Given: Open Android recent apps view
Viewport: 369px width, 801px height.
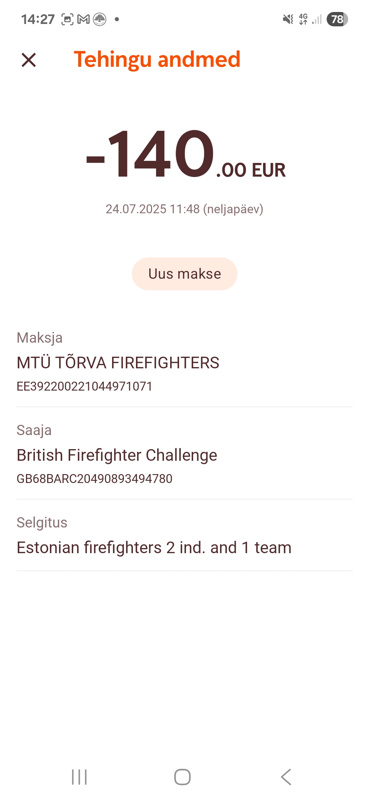Looking at the screenshot, I should (79, 777).
